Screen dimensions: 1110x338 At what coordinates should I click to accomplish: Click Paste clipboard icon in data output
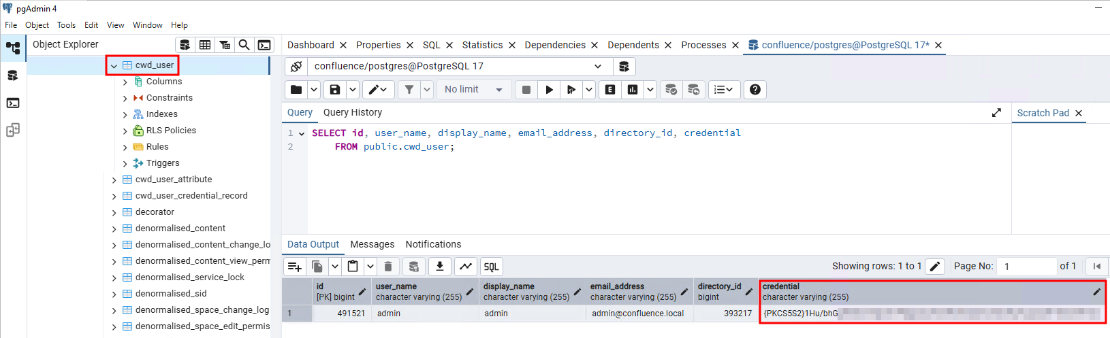click(353, 267)
